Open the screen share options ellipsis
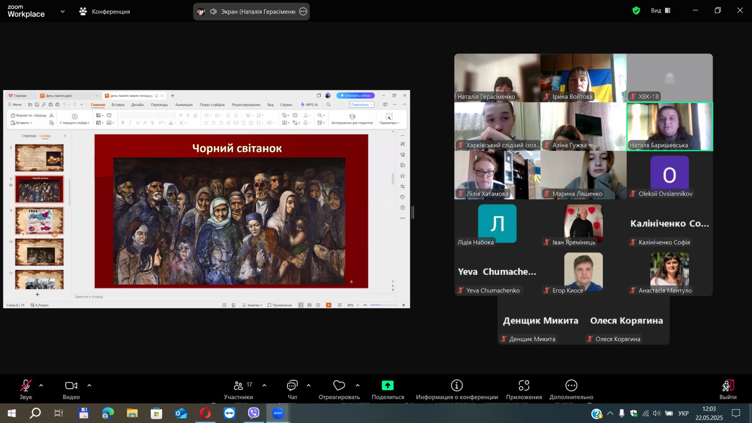 click(x=303, y=11)
